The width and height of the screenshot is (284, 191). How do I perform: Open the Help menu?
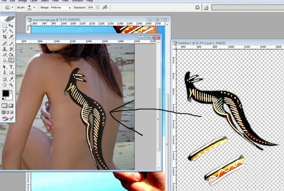click(x=89, y=1)
